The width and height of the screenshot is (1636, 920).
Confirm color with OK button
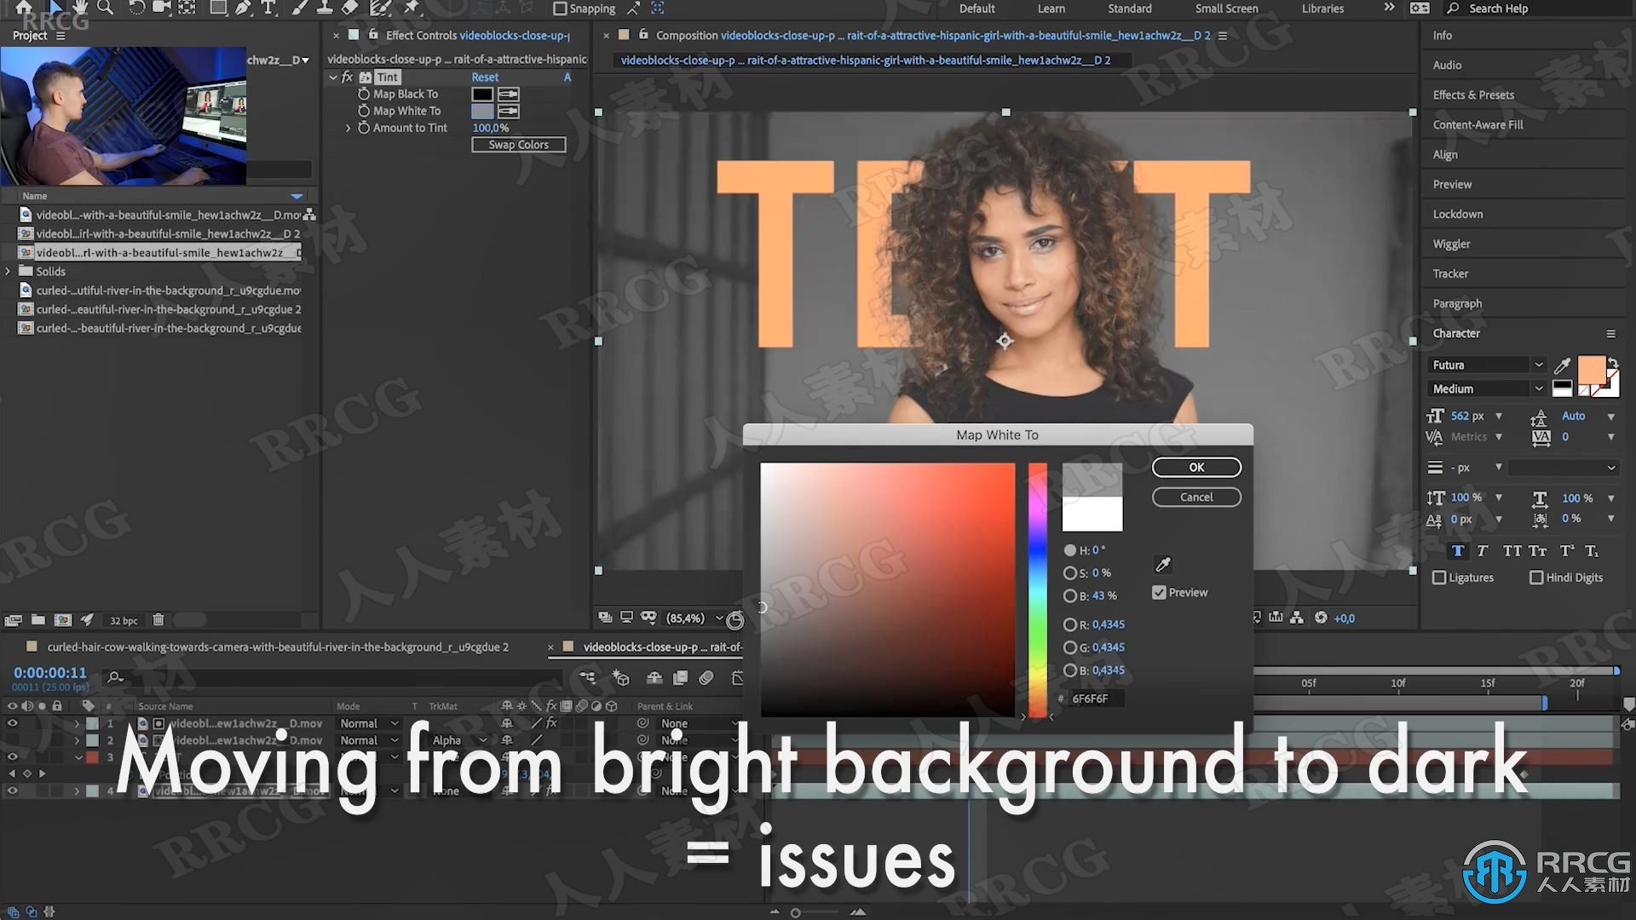pyautogui.click(x=1195, y=468)
